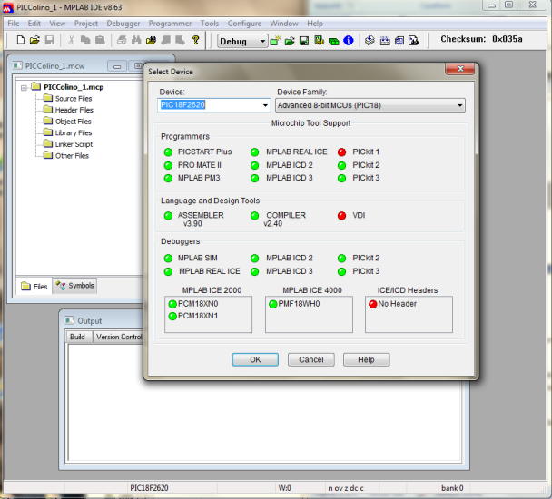552x499 pixels.
Task: Click the Build All icon
Action: [385, 41]
